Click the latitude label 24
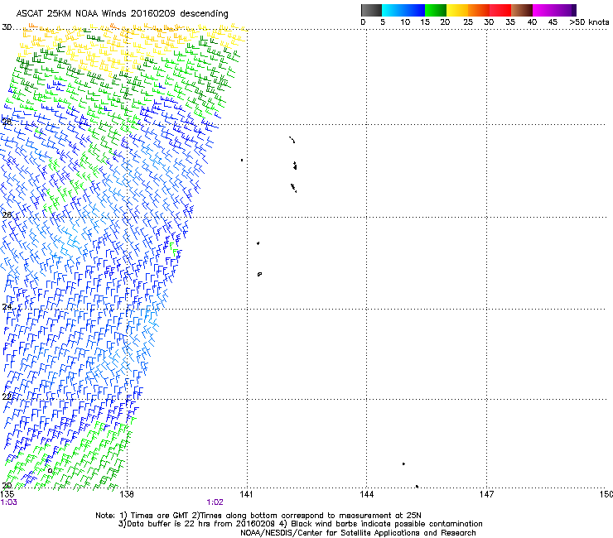The height and width of the screenshot is (538, 613). [x=7, y=307]
